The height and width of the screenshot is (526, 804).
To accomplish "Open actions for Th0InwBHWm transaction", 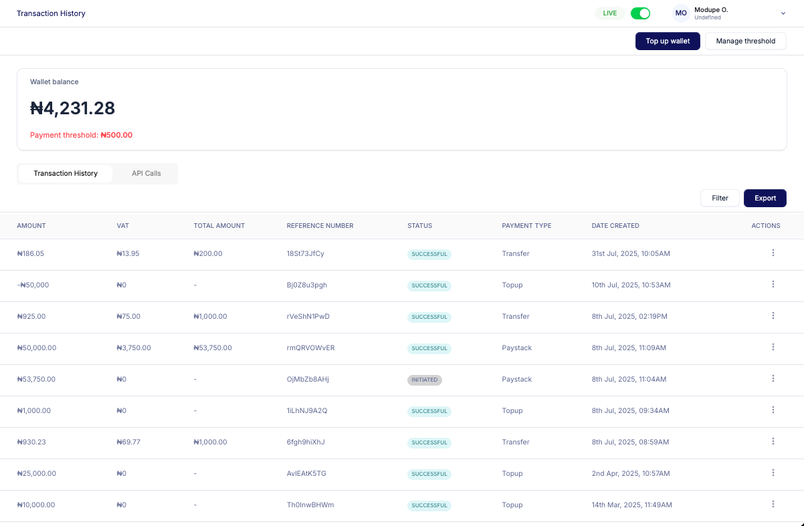I will click(773, 504).
